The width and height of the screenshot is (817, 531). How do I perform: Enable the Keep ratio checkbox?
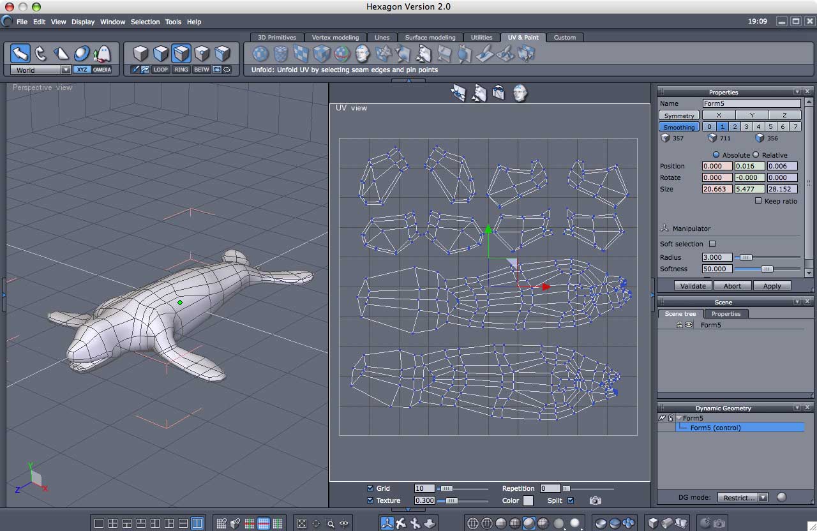point(758,200)
